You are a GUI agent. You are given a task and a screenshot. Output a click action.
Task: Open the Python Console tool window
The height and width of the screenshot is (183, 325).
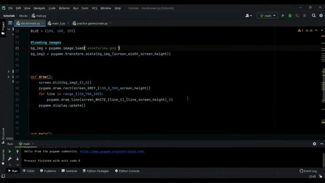click(127, 171)
